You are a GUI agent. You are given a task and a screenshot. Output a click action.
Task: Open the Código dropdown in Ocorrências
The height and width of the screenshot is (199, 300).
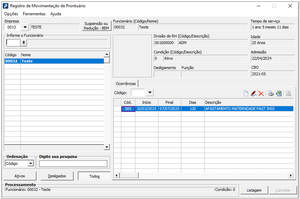click(x=150, y=93)
